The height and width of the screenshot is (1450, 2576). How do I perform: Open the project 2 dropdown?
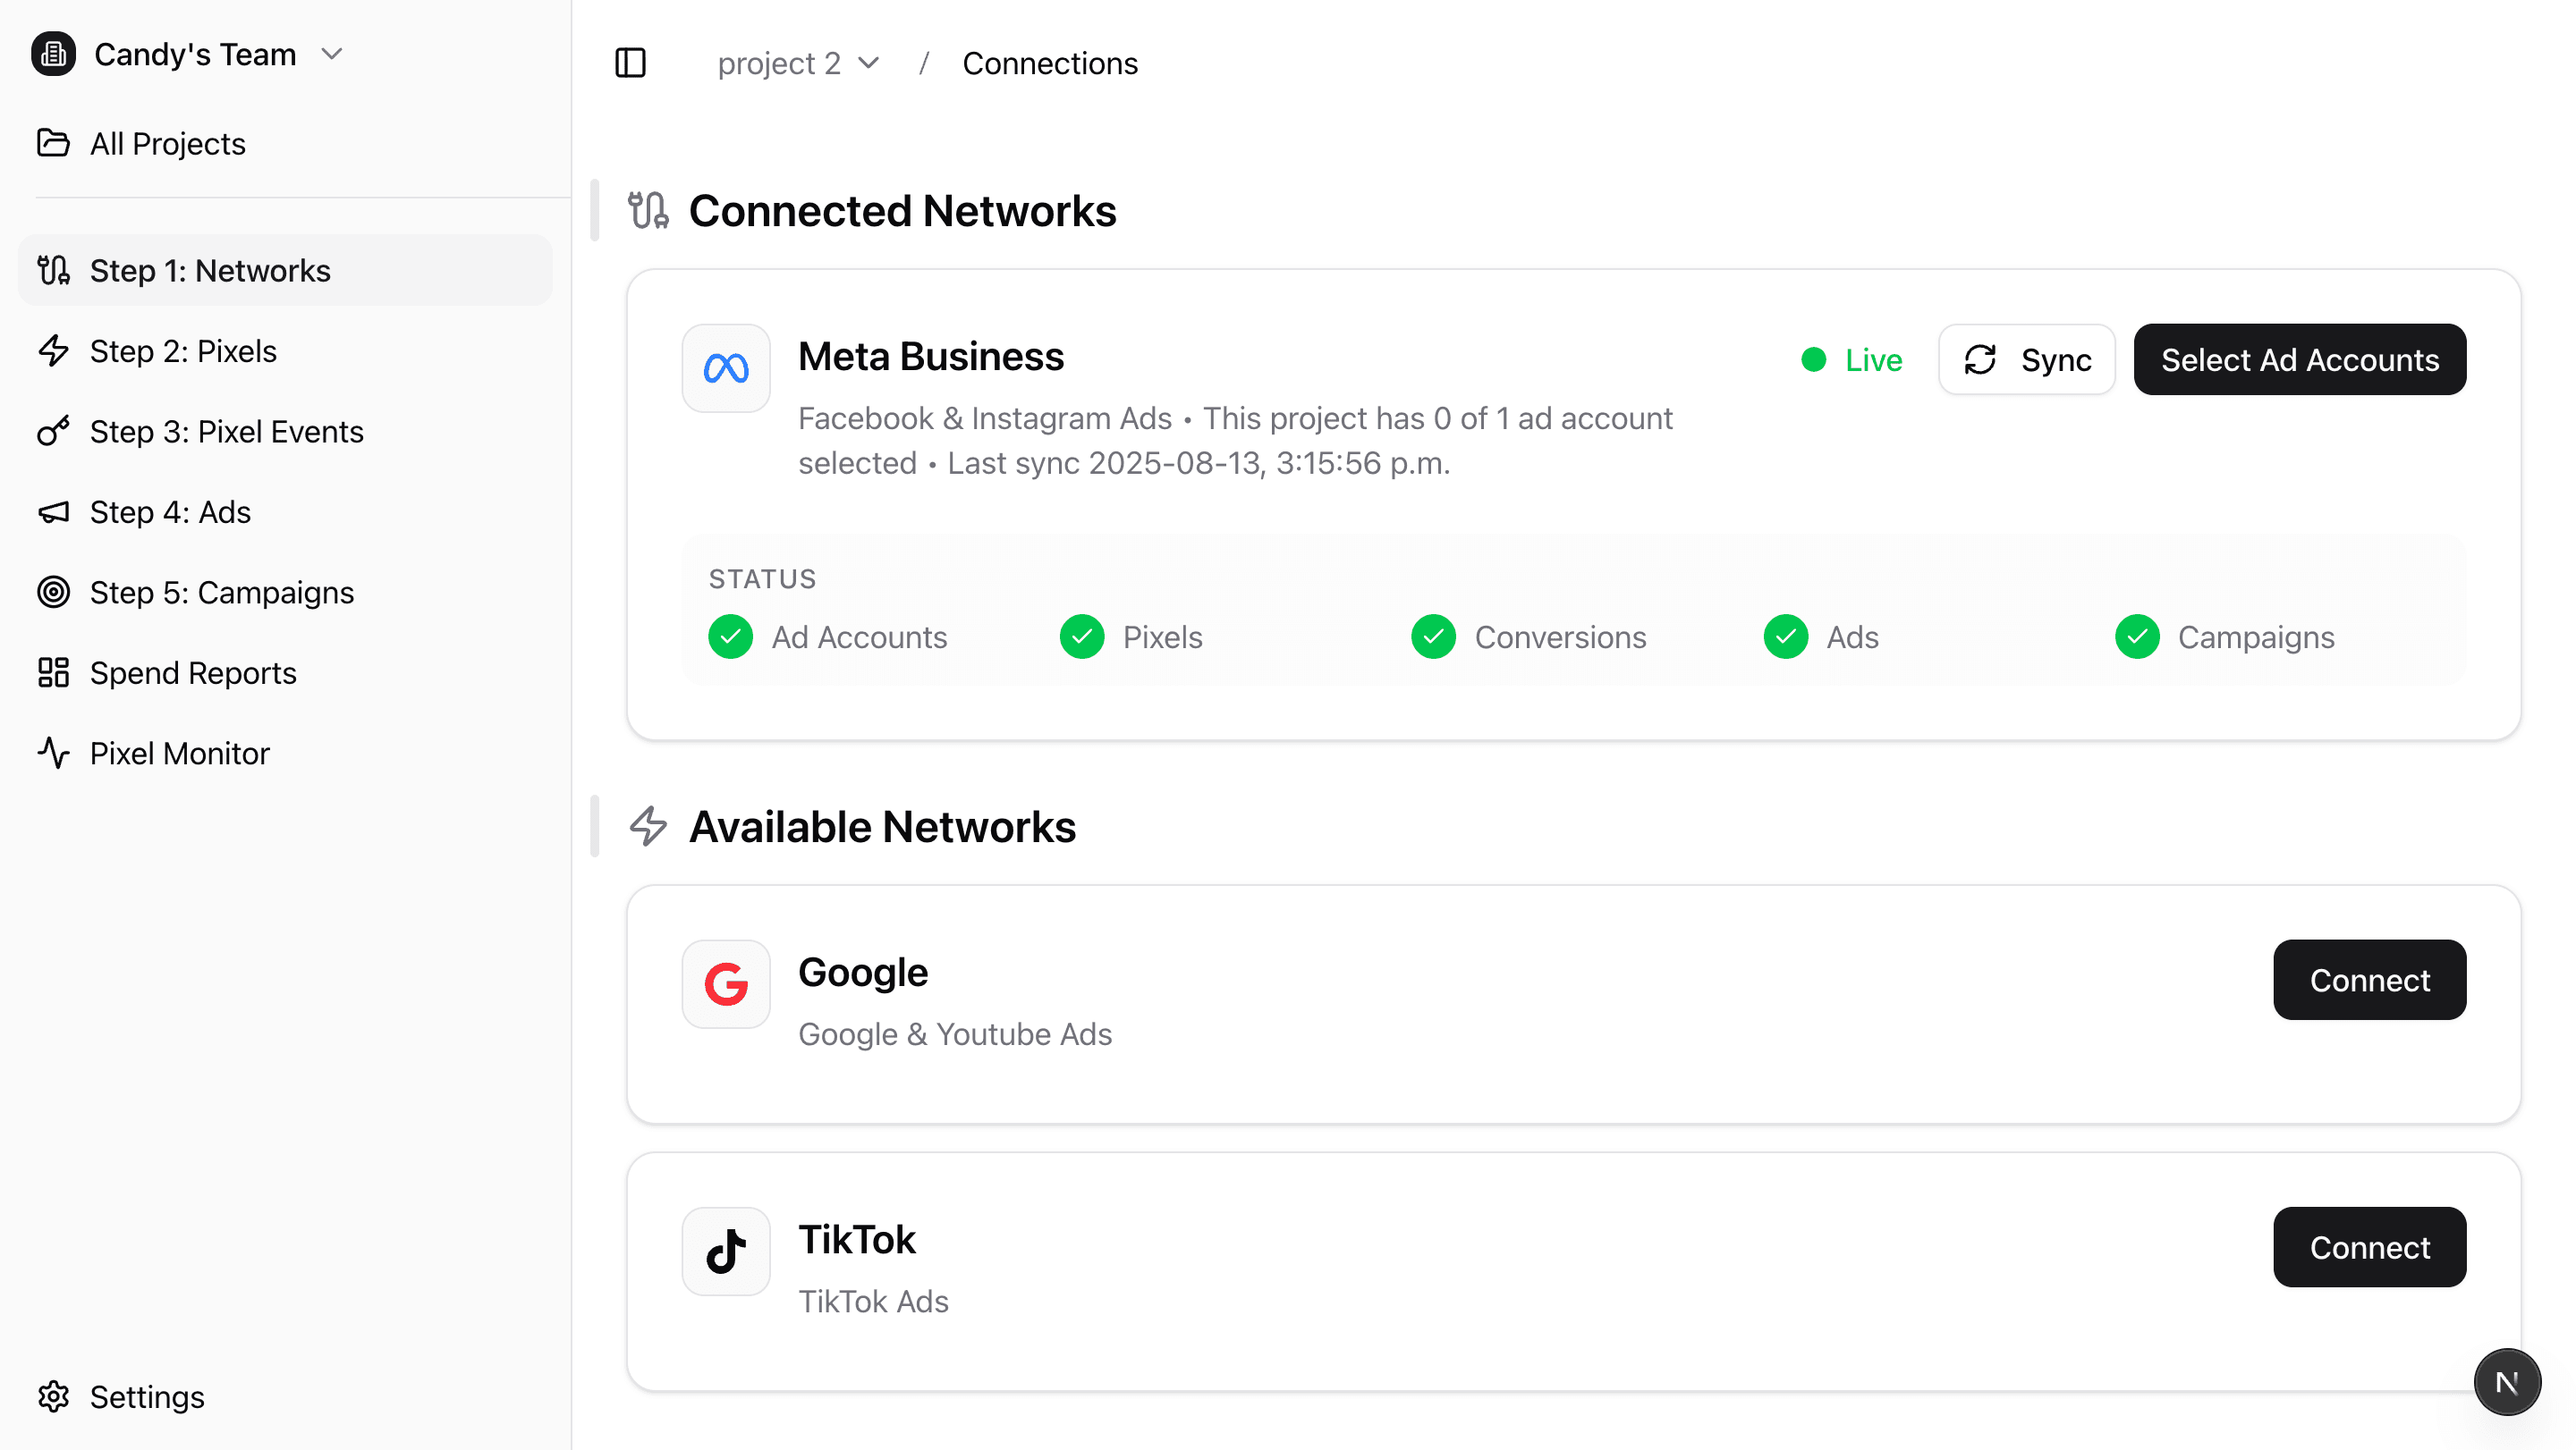pyautogui.click(x=798, y=63)
